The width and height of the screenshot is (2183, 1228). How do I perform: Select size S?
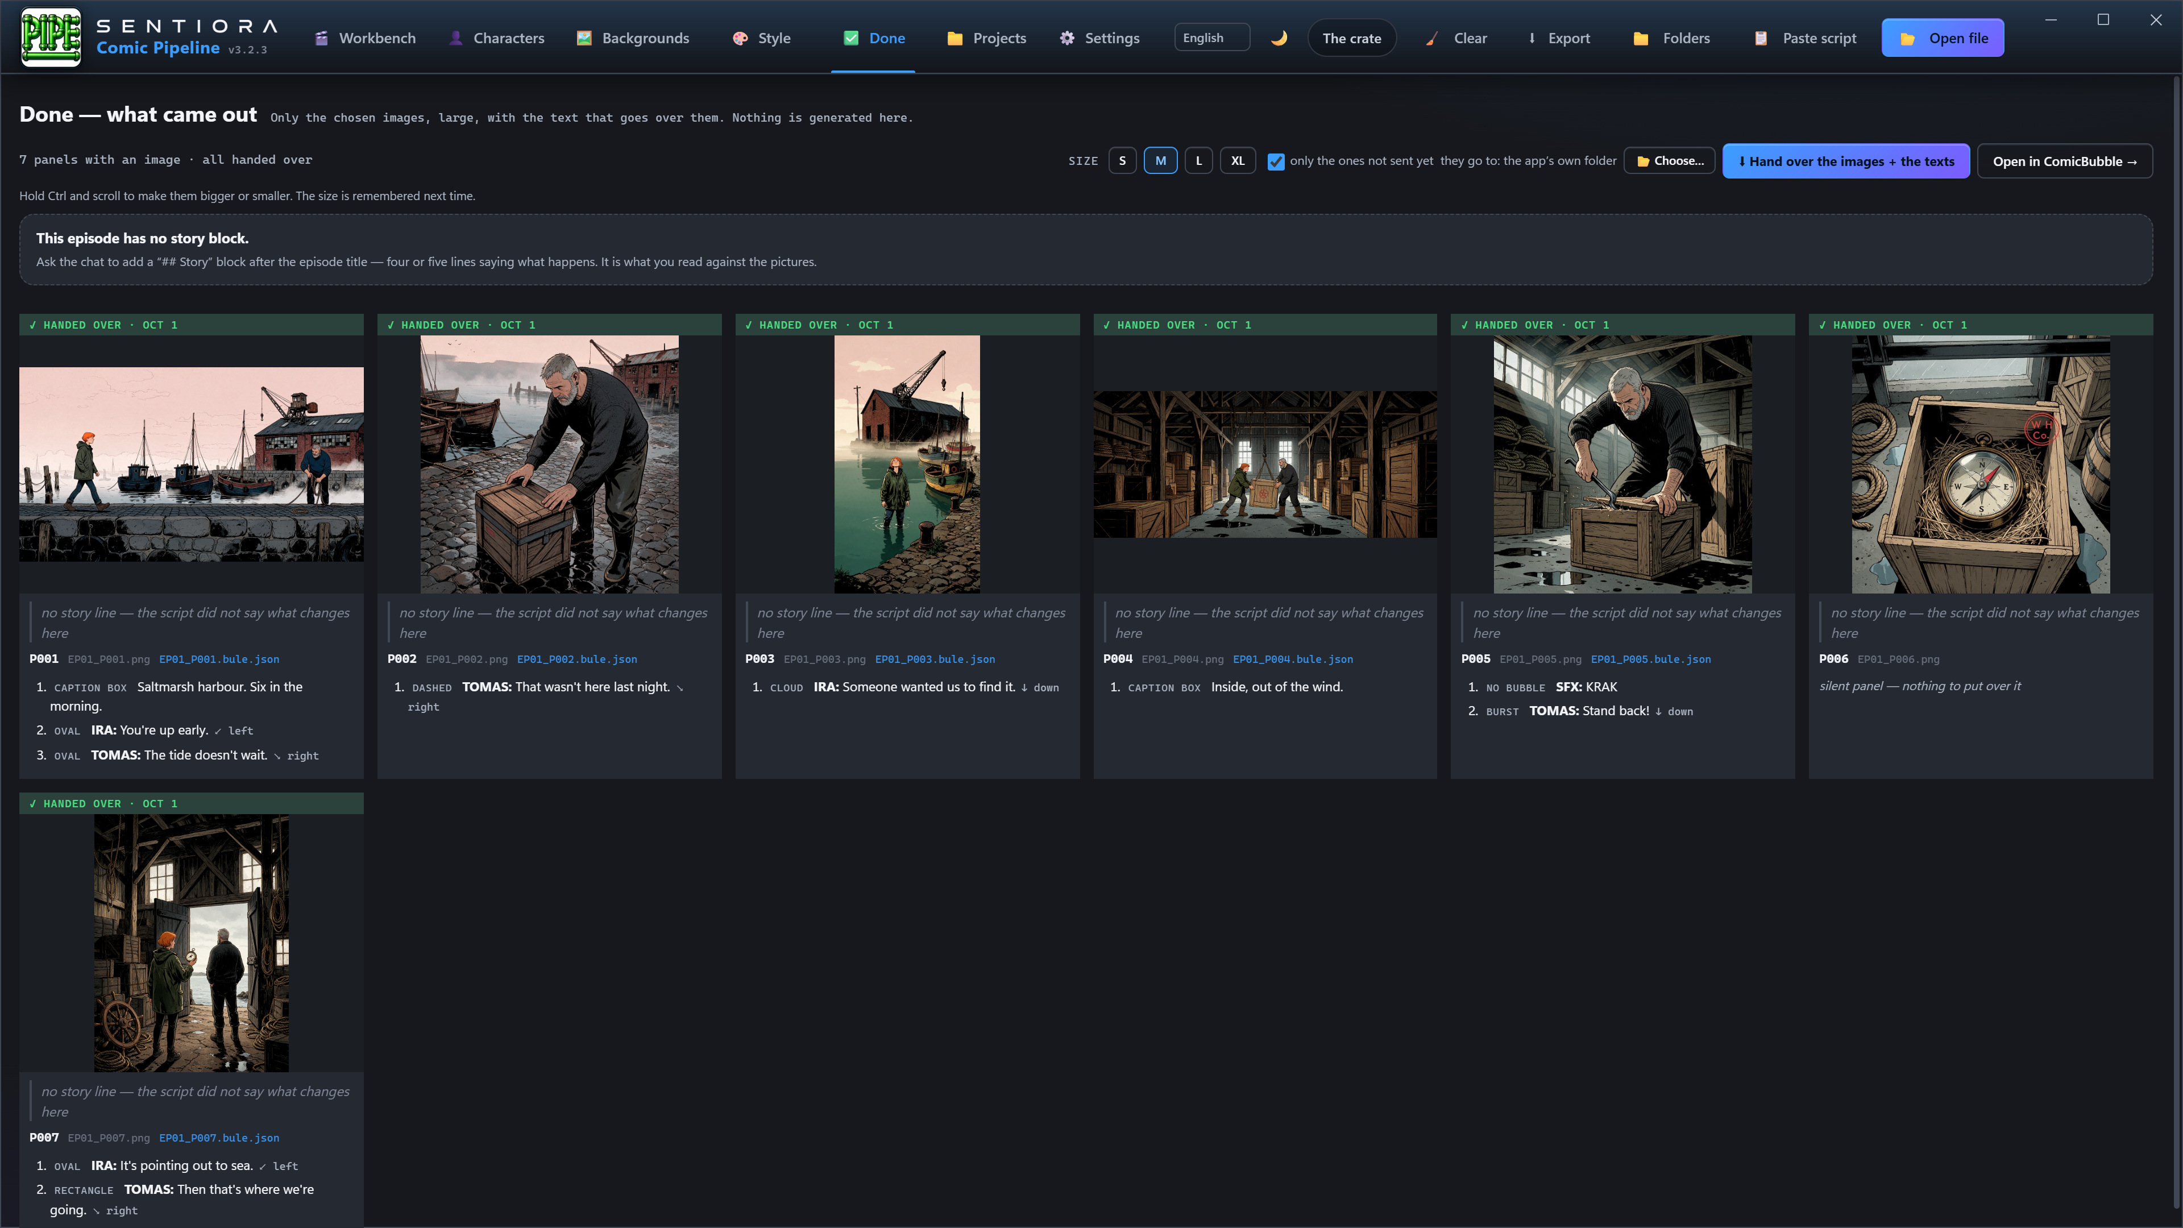coord(1122,160)
